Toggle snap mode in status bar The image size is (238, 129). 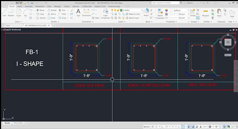156,127
